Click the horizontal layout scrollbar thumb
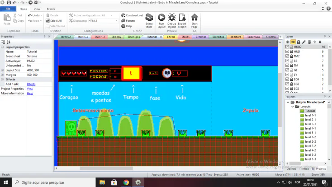This screenshot has width=332, height=187. pyautogui.click(x=106, y=168)
